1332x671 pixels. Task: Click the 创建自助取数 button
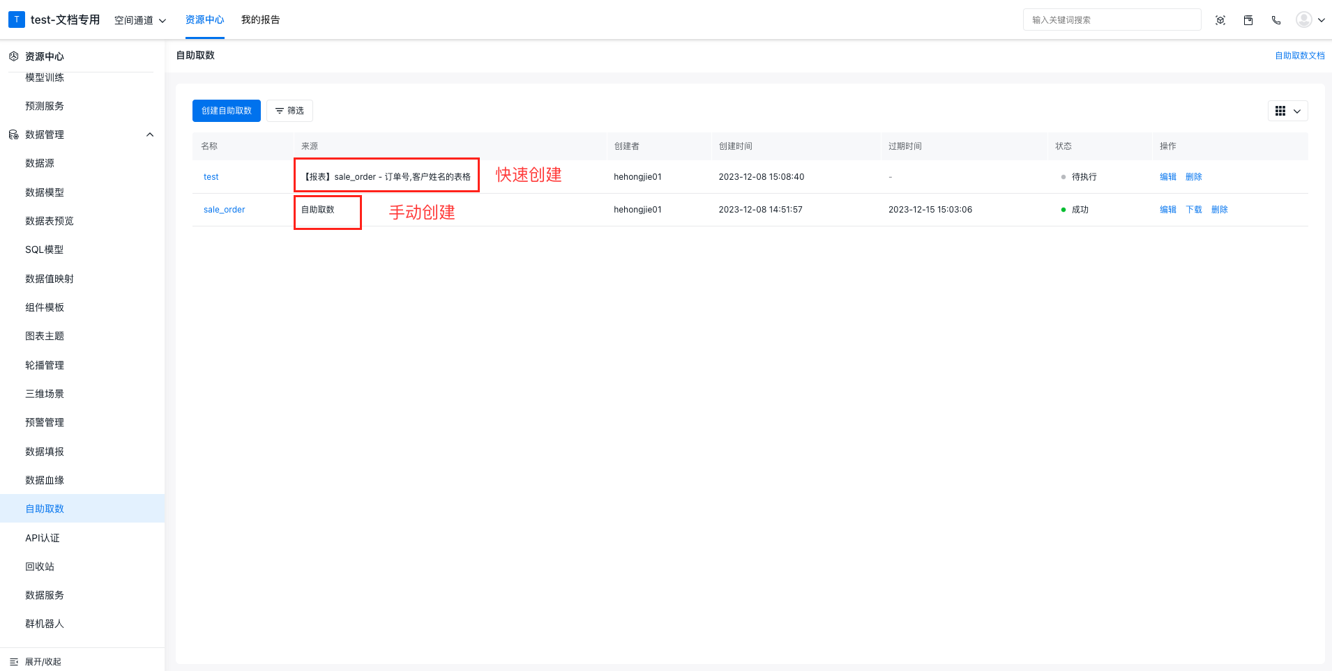pyautogui.click(x=227, y=111)
